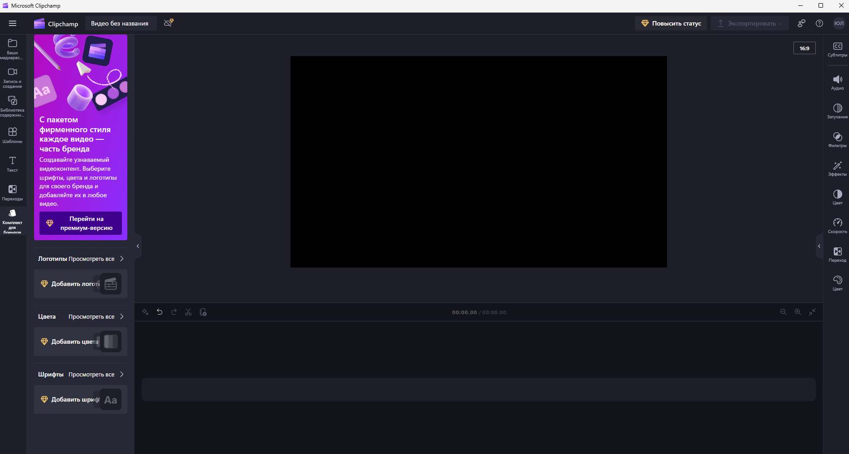The width and height of the screenshot is (849, 454).
Task: Click the brand kit promo banner image
Action: click(81, 74)
